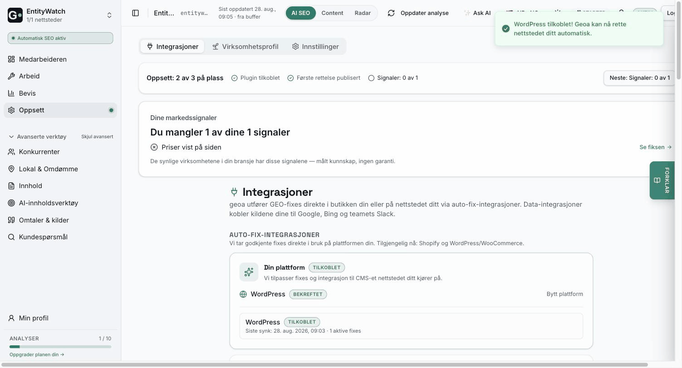
Task: Click Bytt plattform link
Action: coord(564,294)
